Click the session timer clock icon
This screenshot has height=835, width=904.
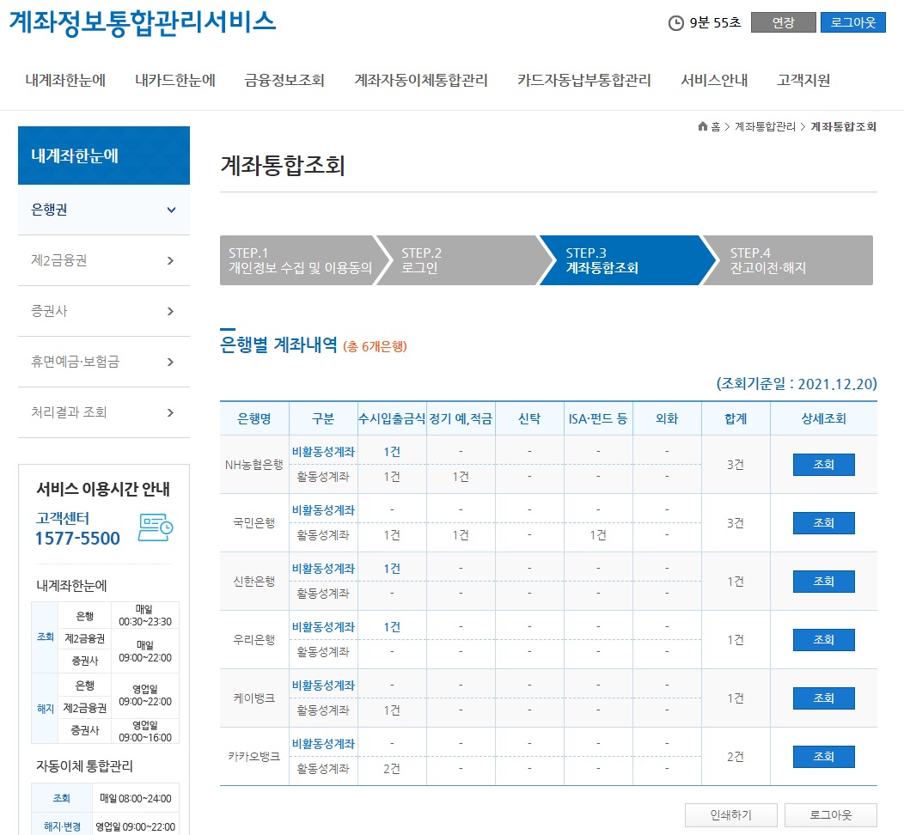[x=675, y=23]
